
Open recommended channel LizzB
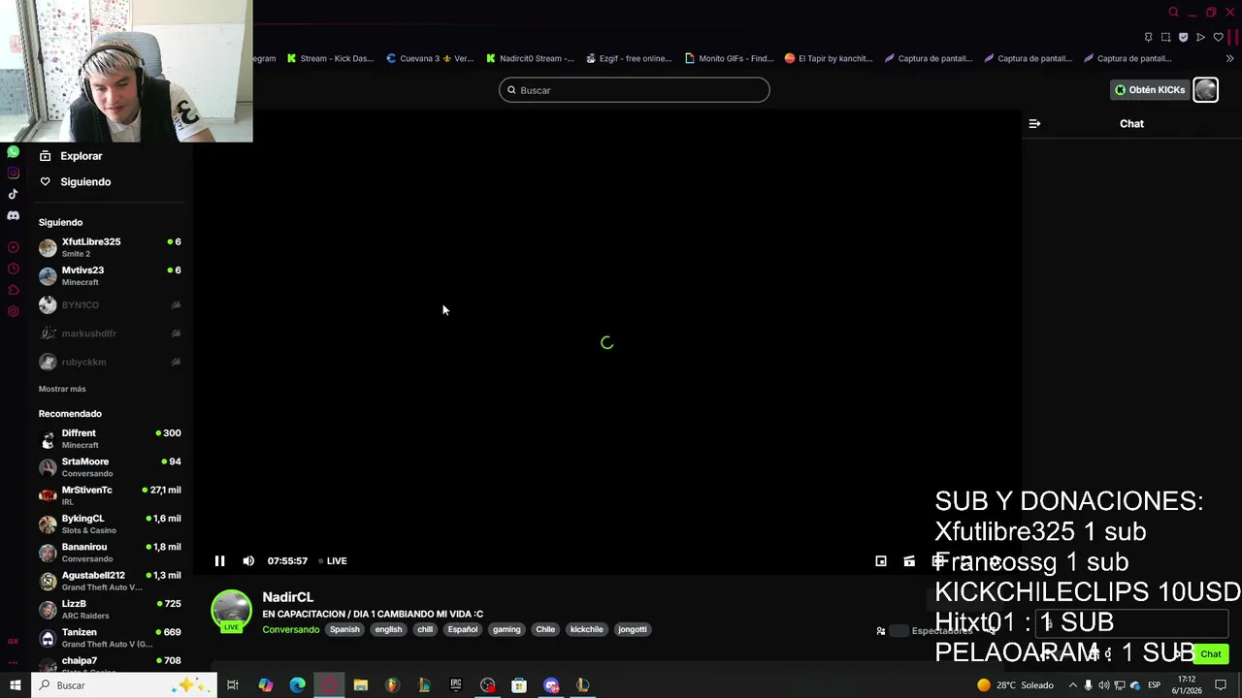[110, 610]
